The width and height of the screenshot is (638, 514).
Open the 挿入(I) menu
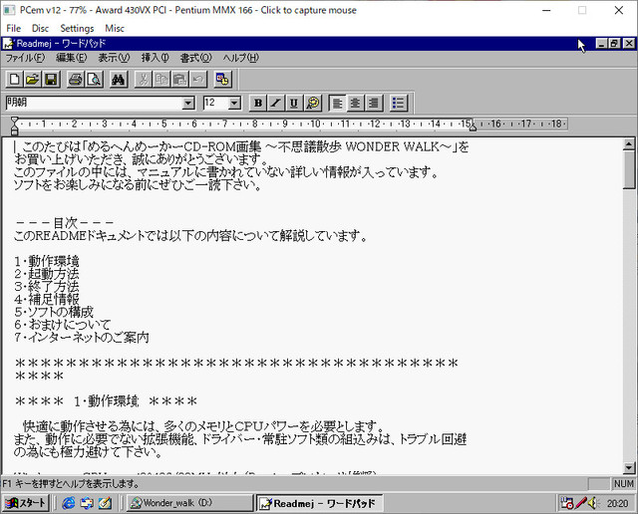[x=155, y=58]
